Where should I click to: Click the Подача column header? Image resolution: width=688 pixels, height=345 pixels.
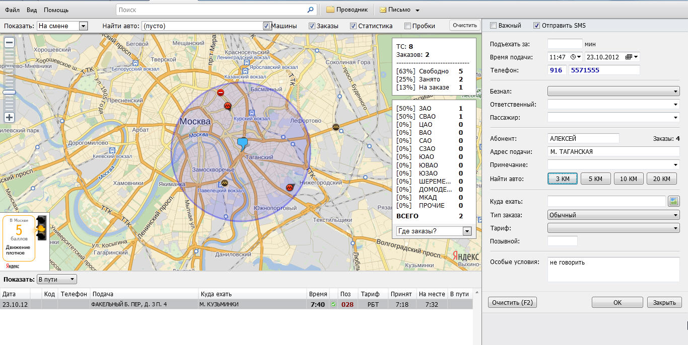145,294
